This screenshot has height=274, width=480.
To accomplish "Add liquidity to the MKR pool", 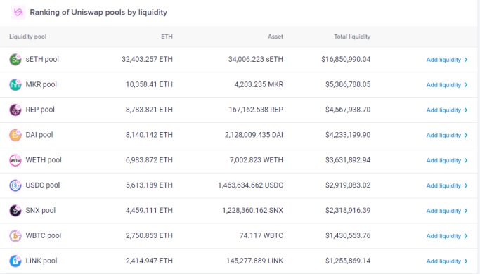I will click(447, 85).
